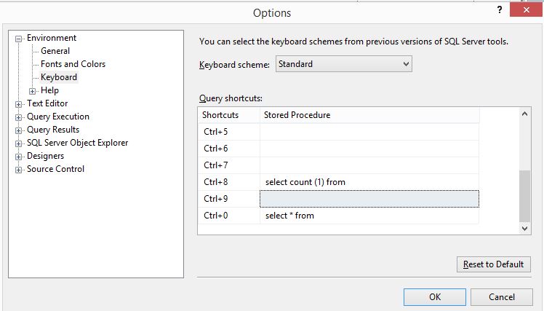Confirm with the OK button
The image size is (544, 311).
(435, 297)
